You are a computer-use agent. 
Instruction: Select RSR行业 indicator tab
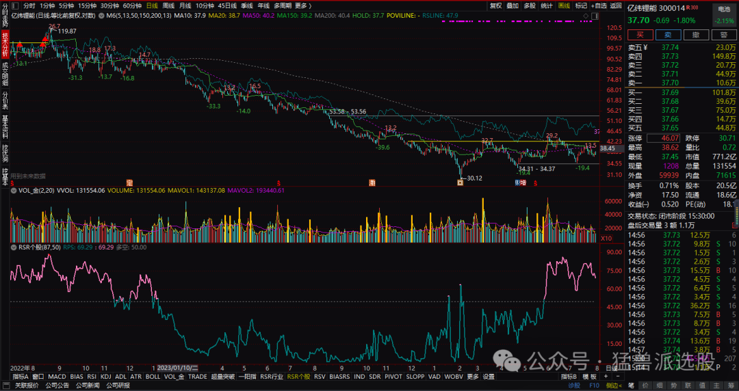(x=272, y=377)
